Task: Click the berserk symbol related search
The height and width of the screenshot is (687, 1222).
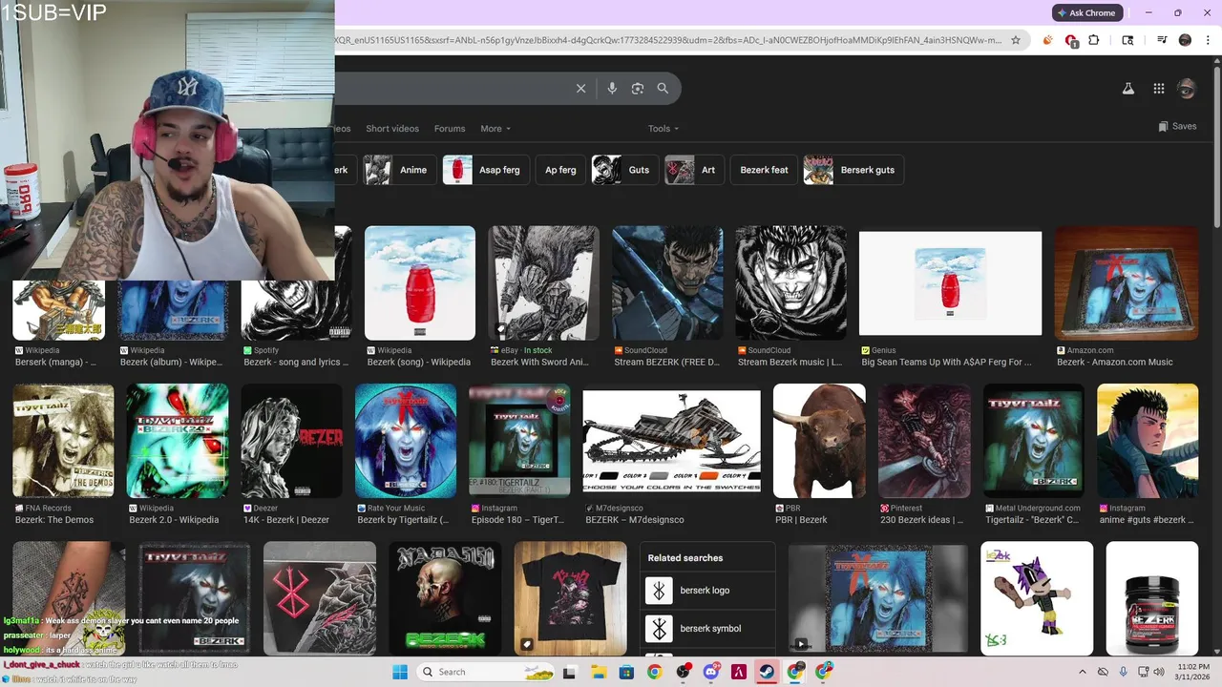Action: click(x=707, y=629)
